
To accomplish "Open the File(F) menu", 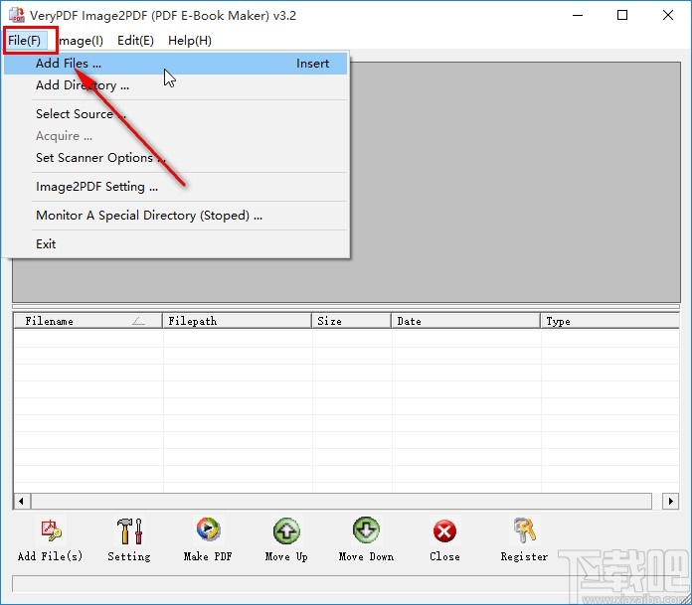I will click(x=25, y=41).
